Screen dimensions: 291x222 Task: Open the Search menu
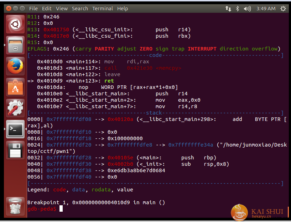tap(80, 9)
